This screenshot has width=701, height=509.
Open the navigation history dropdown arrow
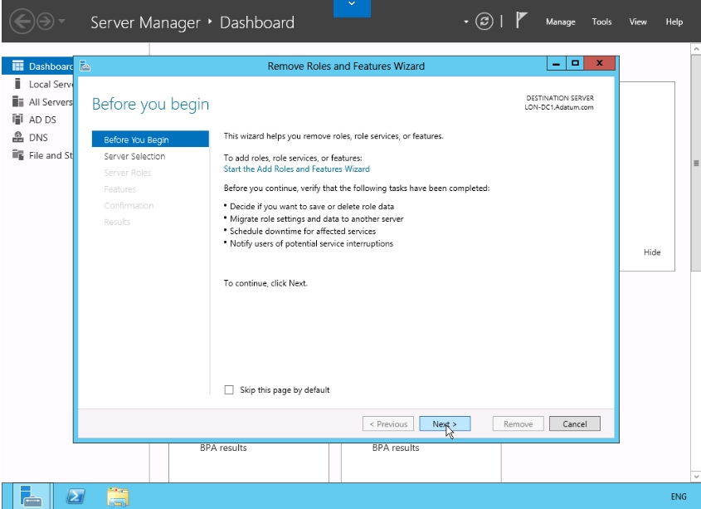pos(61,21)
